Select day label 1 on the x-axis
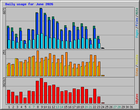Image resolution: width=140 pixels, height=110 pixels. [9, 107]
